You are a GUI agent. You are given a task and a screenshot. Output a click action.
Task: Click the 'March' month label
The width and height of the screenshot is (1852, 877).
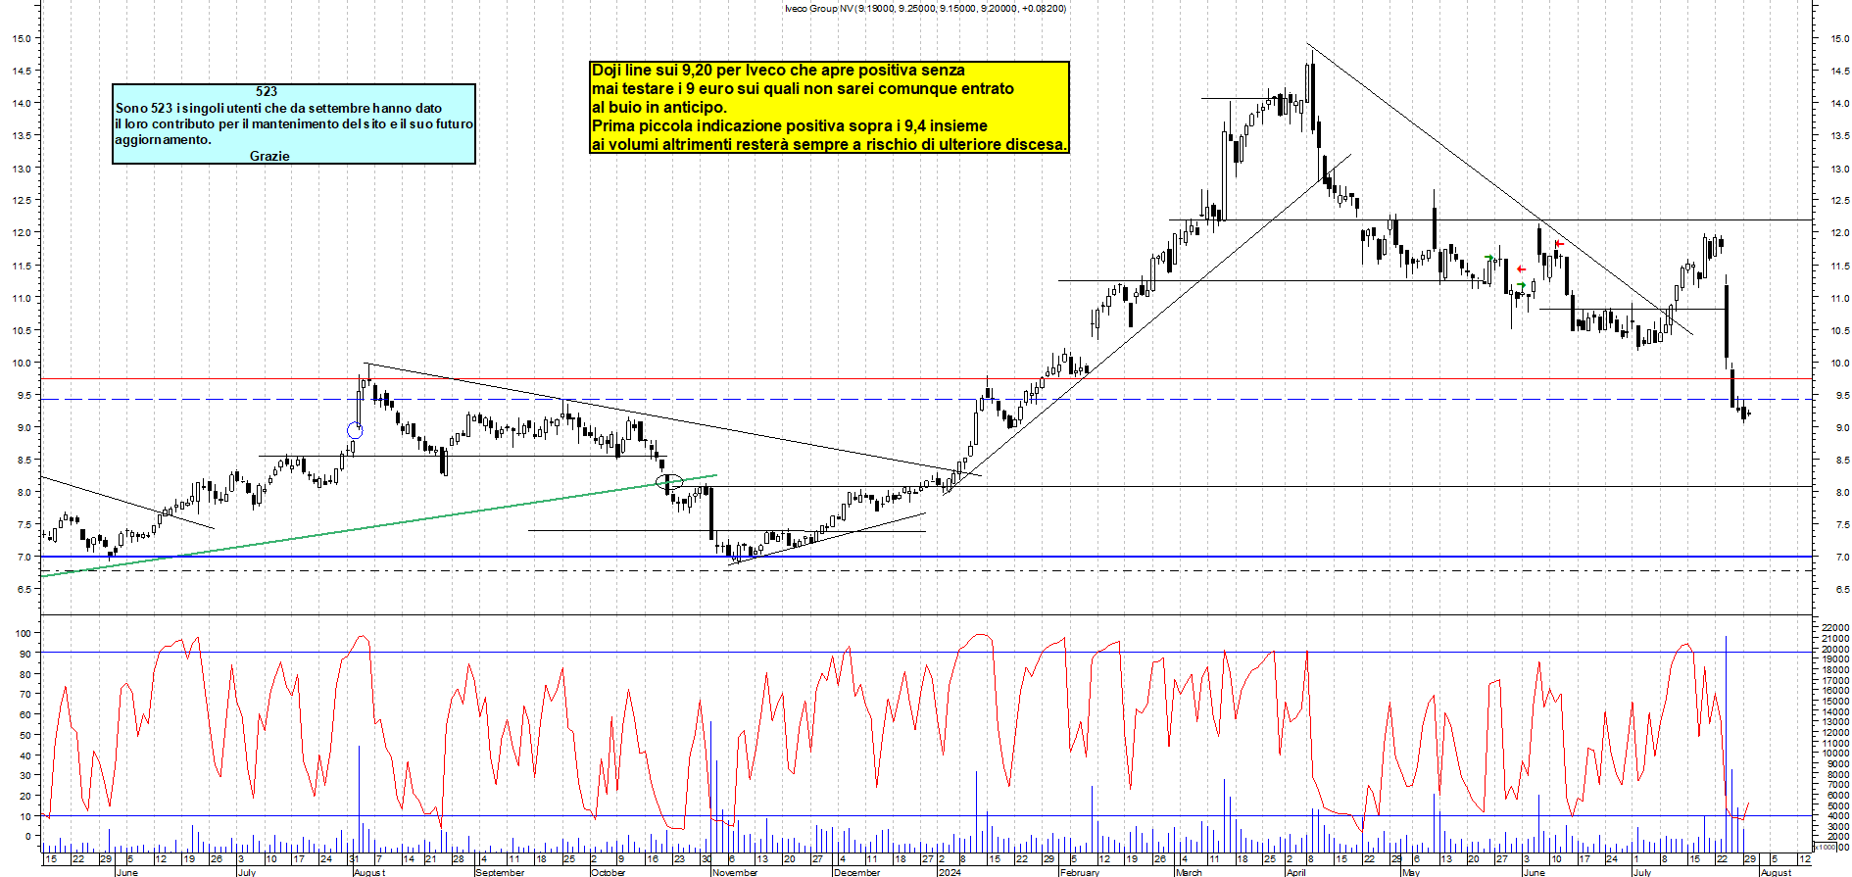1189,872
